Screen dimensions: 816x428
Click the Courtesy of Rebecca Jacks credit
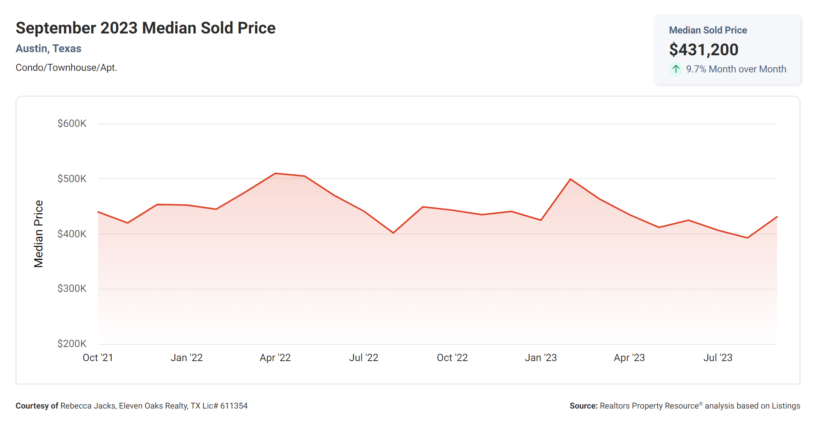pyautogui.click(x=132, y=406)
